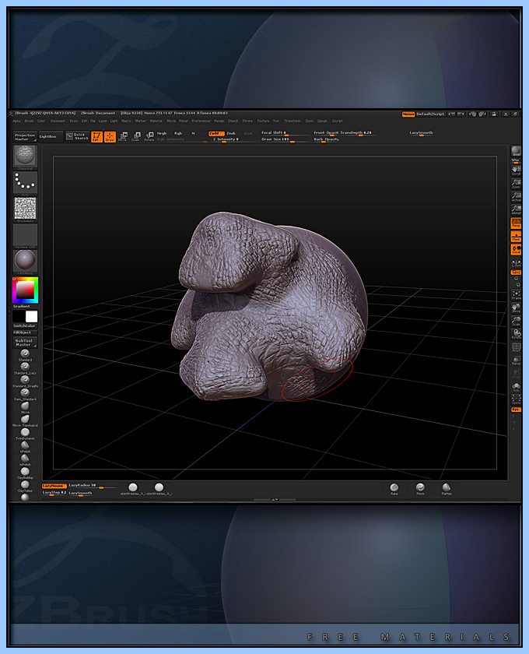Select the Move Topological brush

pyautogui.click(x=25, y=420)
